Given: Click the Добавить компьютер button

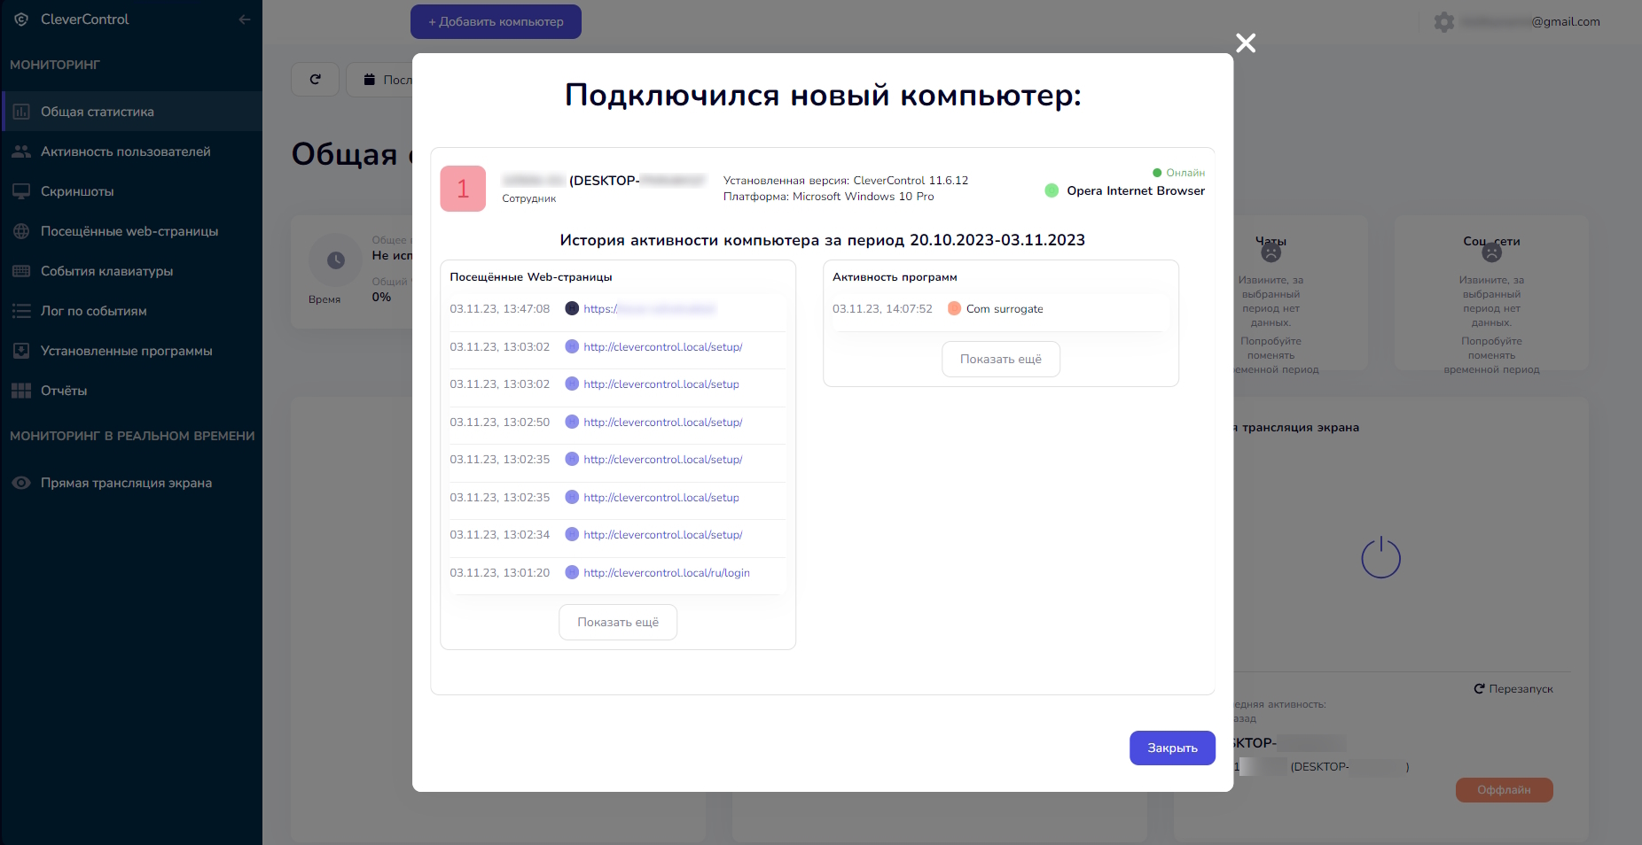Looking at the screenshot, I should [x=496, y=22].
